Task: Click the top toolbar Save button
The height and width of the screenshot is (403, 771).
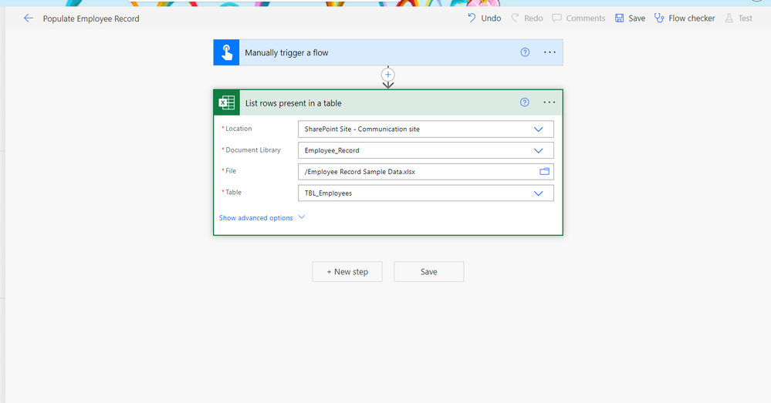Action: coord(630,18)
